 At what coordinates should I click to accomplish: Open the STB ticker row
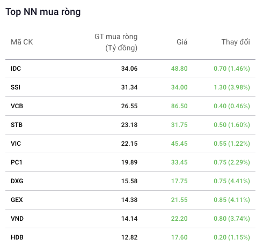[x=130, y=125]
